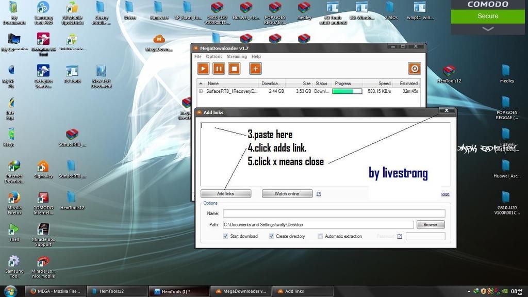Expand the SurfaceRT8 download tree row
The width and height of the screenshot is (528, 297).
[x=201, y=91]
